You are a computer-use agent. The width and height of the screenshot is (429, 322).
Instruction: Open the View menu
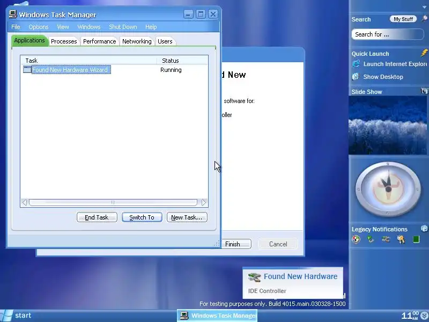click(x=63, y=27)
